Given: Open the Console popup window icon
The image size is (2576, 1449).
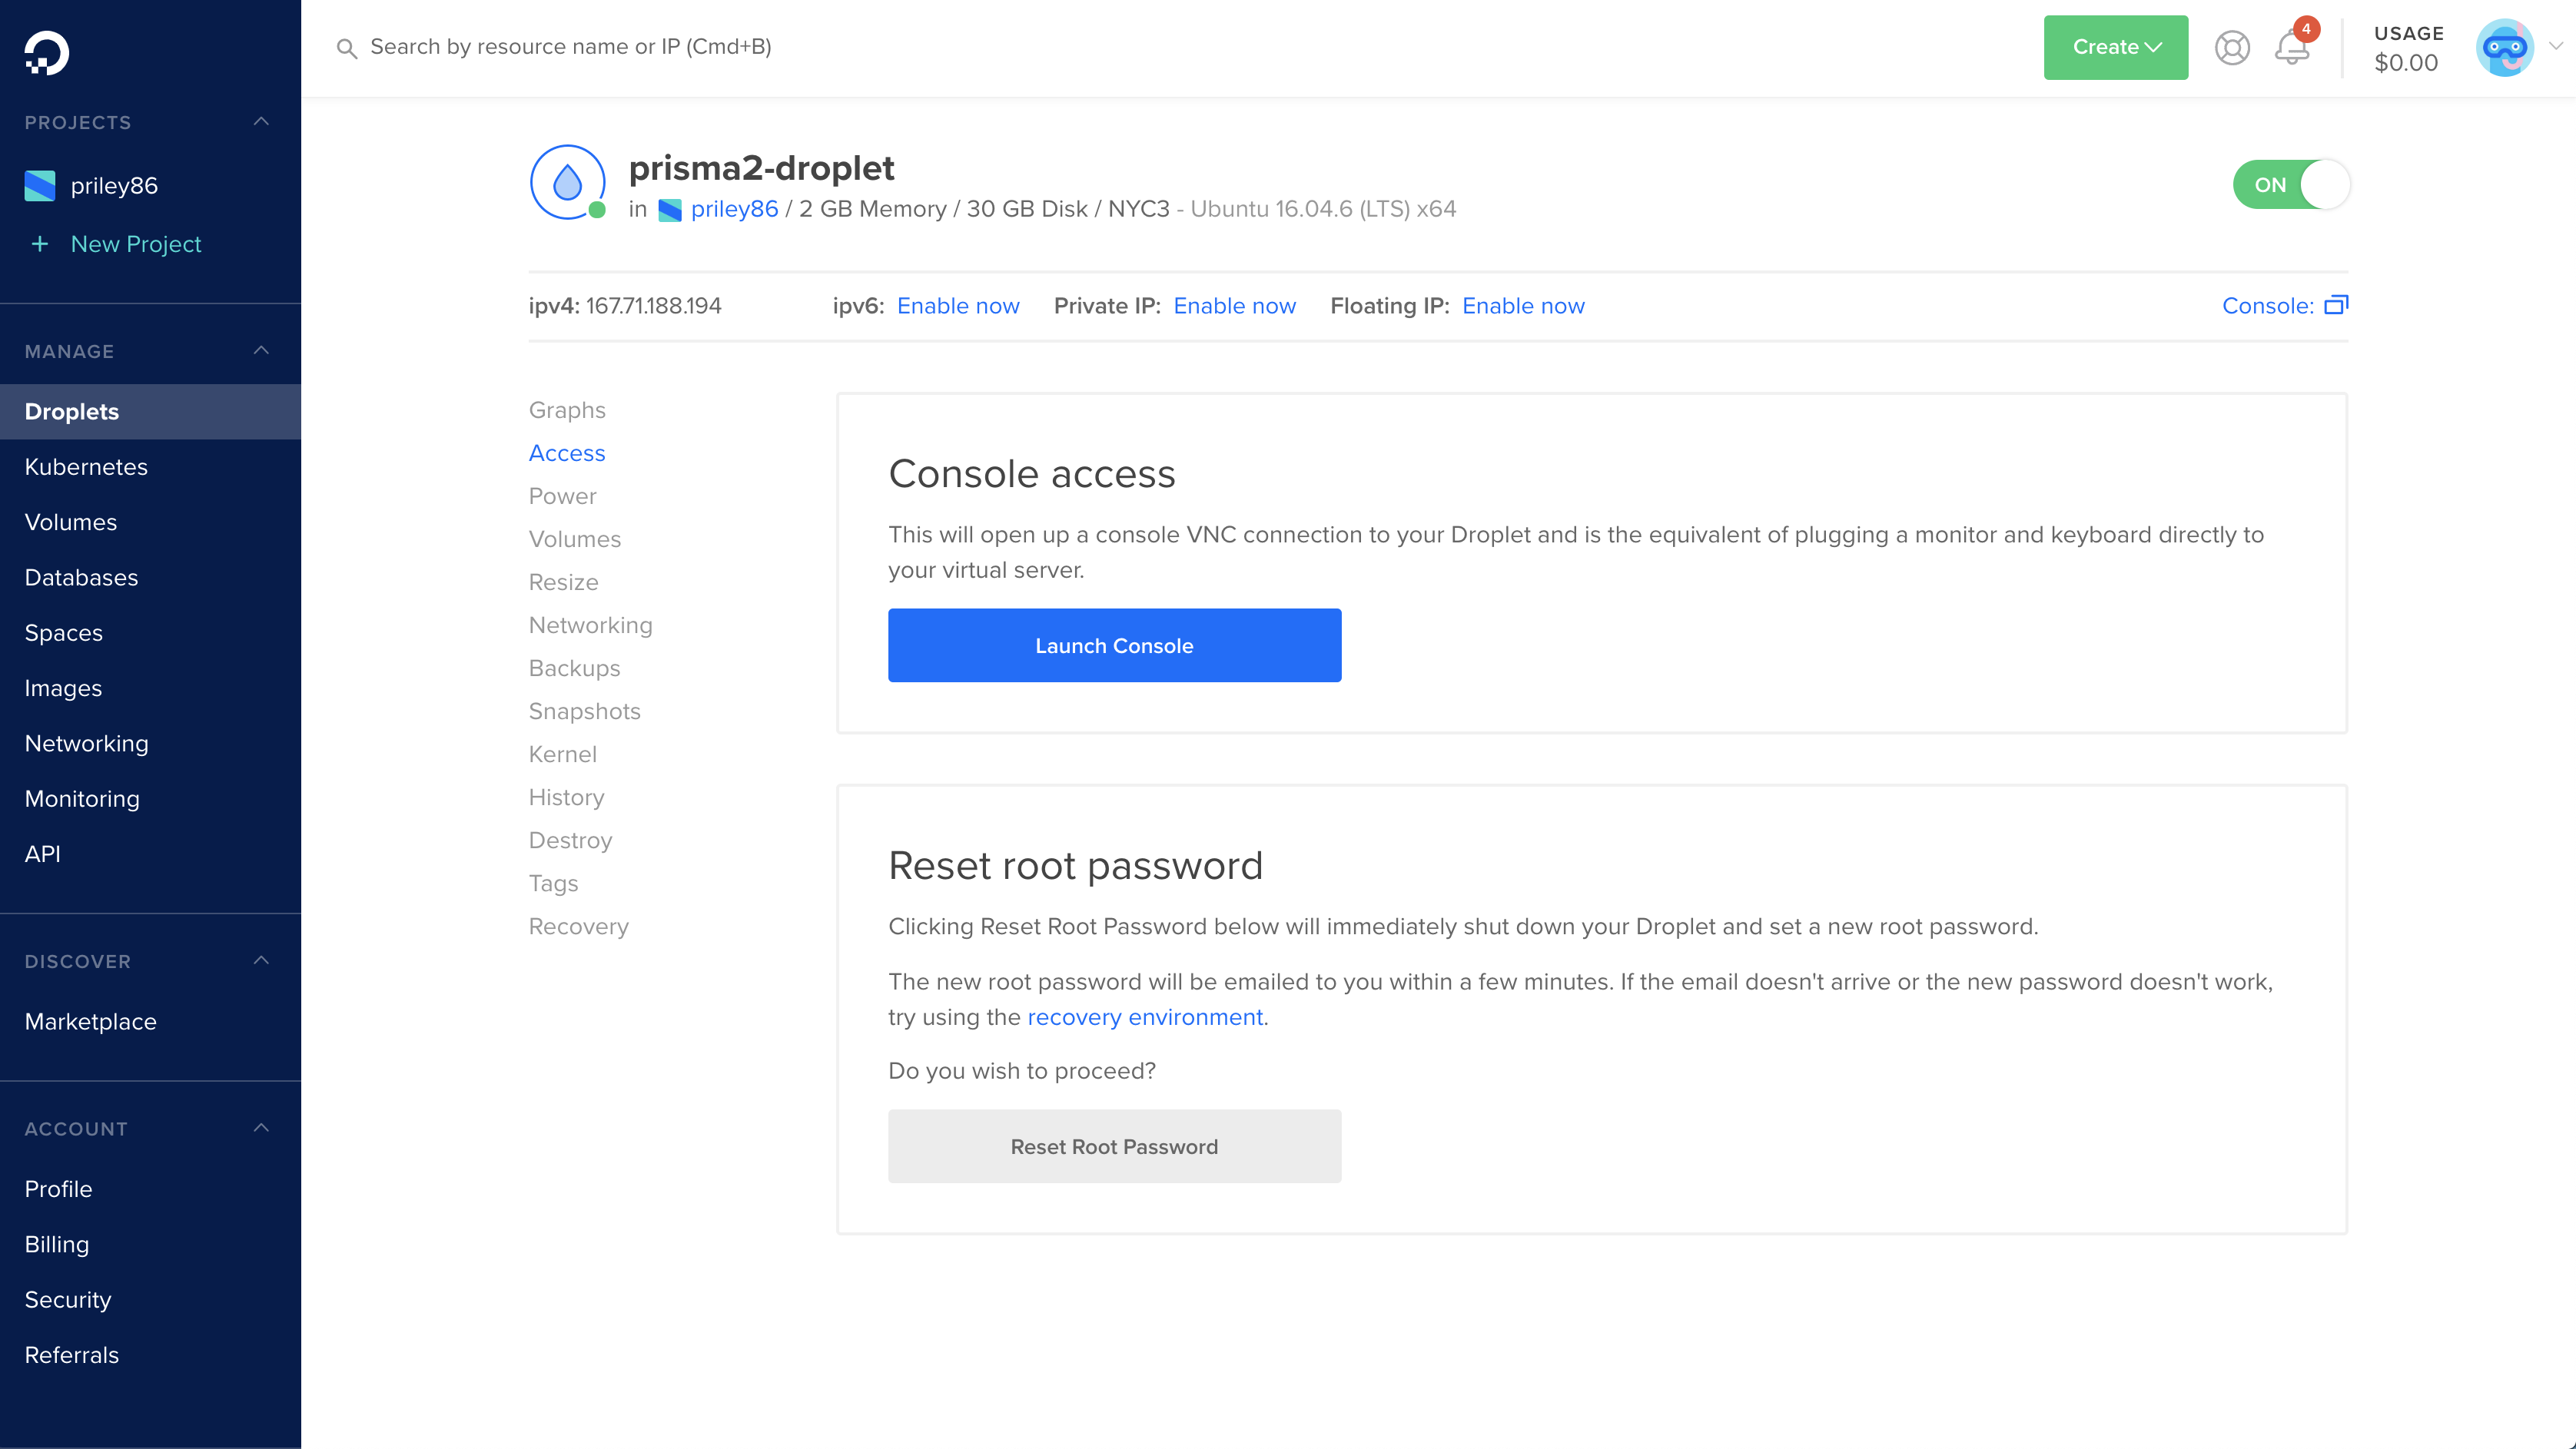Looking at the screenshot, I should click(2336, 305).
